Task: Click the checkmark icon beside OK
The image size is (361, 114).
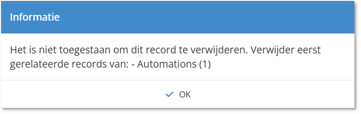Action: point(169,94)
